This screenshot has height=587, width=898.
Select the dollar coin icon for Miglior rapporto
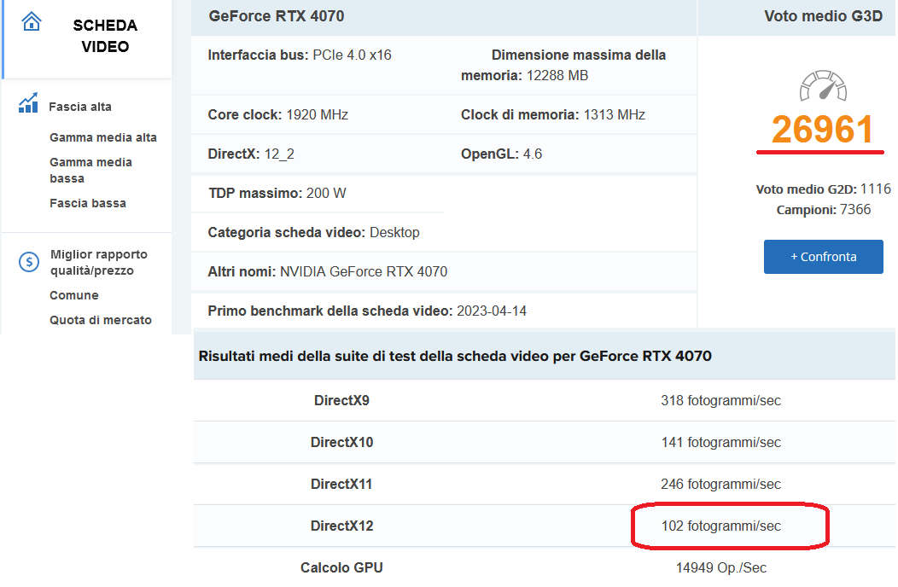tap(29, 262)
